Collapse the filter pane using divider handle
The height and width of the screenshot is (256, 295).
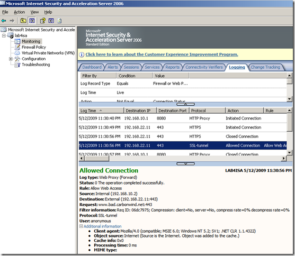tap(185, 104)
